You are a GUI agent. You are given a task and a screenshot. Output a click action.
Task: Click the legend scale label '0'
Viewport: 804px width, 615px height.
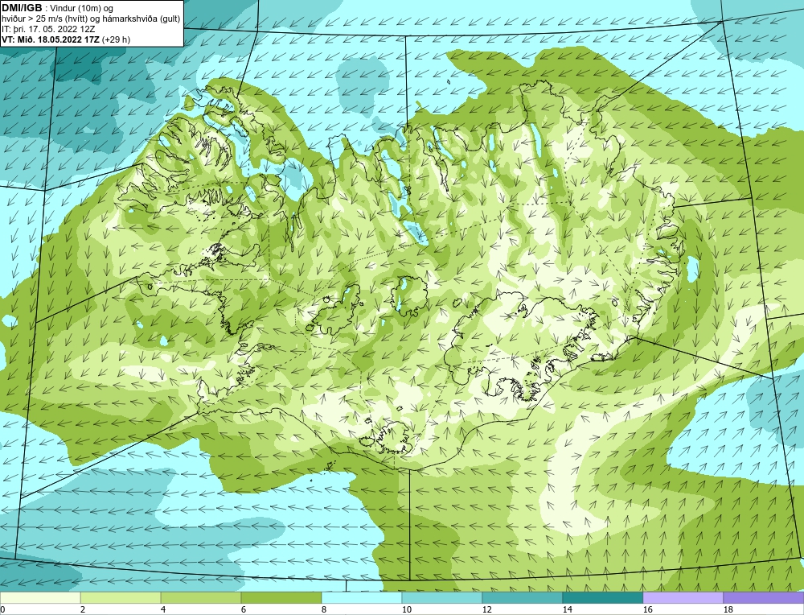[x=2, y=610]
